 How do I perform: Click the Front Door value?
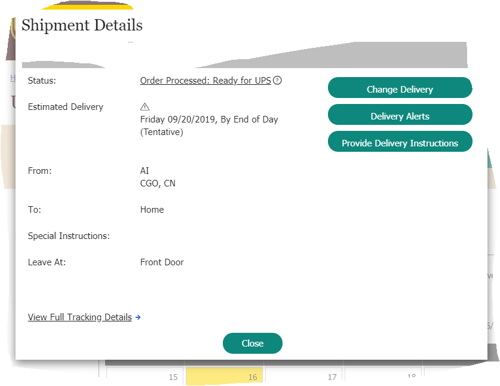(162, 262)
